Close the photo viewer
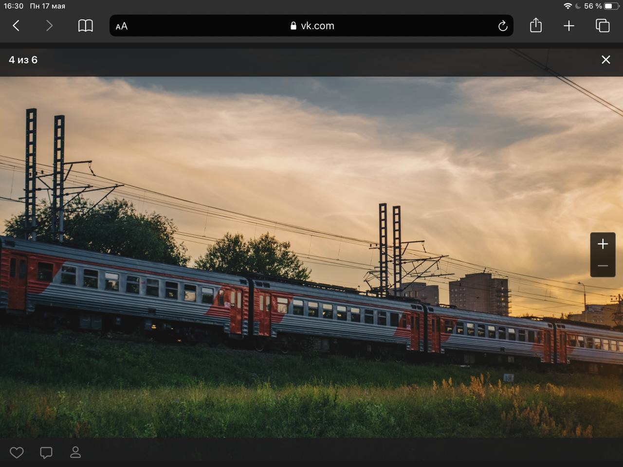This screenshot has width=623, height=467. pyautogui.click(x=606, y=59)
